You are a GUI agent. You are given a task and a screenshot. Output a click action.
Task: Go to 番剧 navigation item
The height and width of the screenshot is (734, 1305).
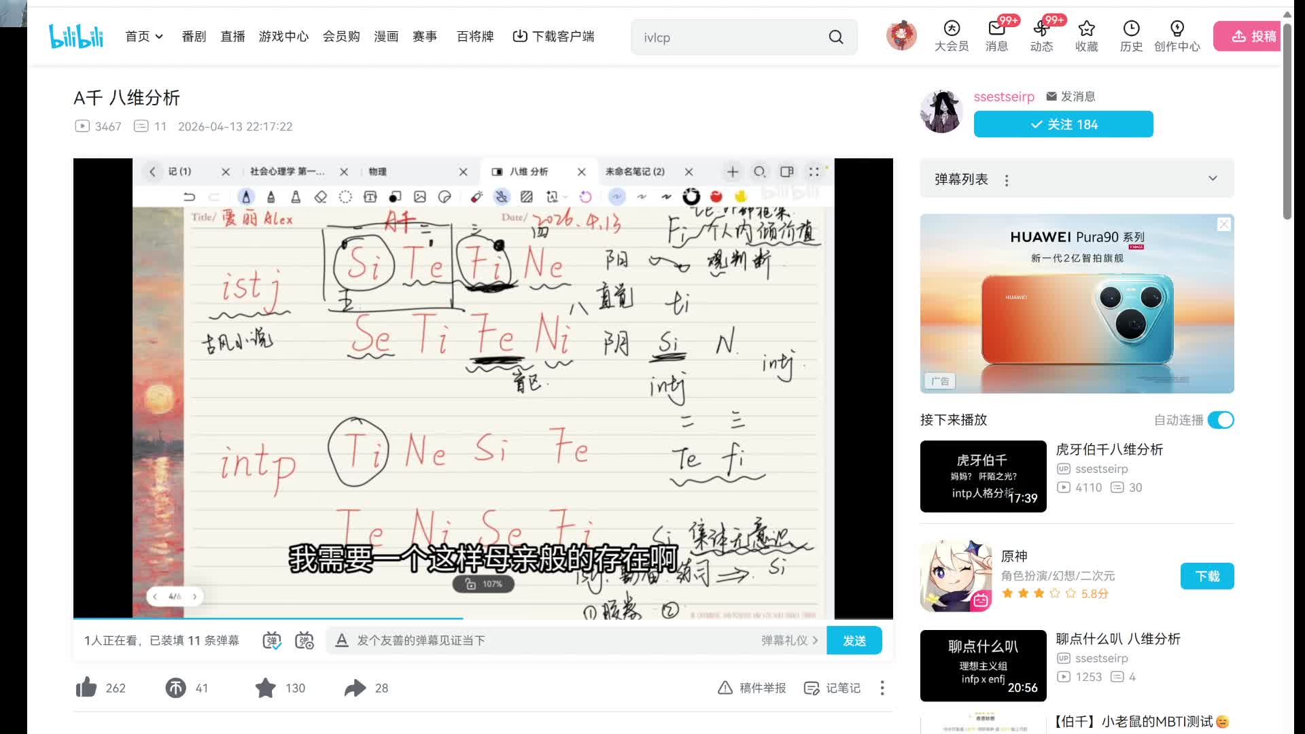coord(194,37)
